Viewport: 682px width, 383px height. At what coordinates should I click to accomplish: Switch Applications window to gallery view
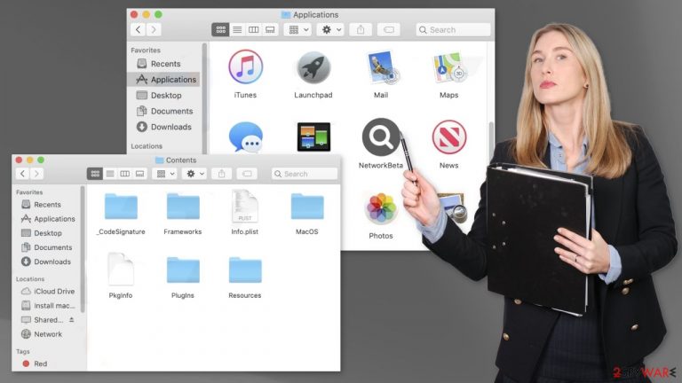tap(270, 29)
